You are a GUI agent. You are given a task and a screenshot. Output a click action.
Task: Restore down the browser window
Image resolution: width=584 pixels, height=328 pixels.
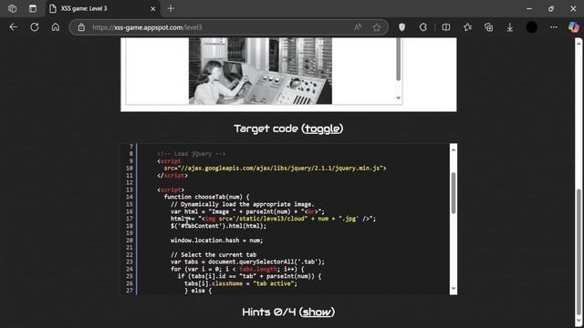point(551,8)
